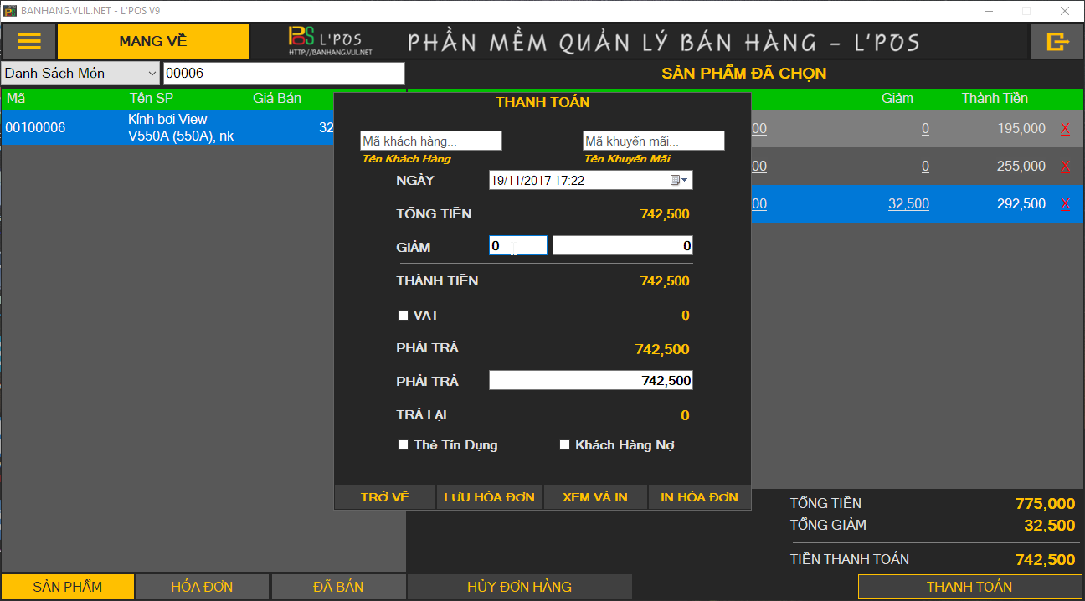This screenshot has width=1085, height=601.
Task: Open the ĐÃ BÁN tab
Action: click(338, 587)
